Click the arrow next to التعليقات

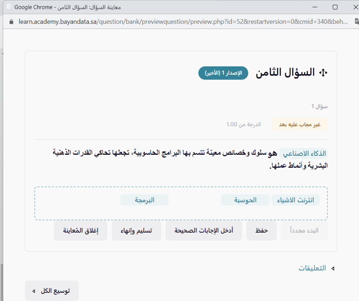tap(332, 268)
